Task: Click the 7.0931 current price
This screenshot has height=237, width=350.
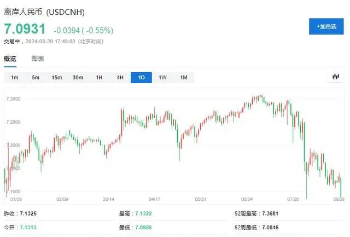Action: tap(25, 28)
